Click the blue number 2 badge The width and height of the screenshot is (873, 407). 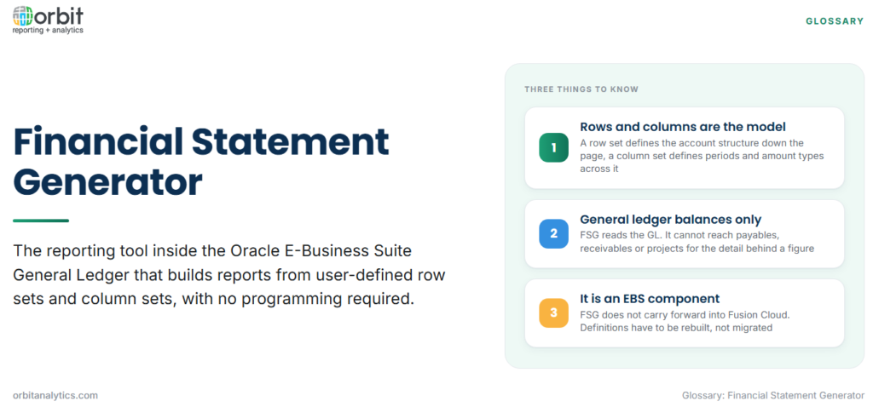click(553, 233)
